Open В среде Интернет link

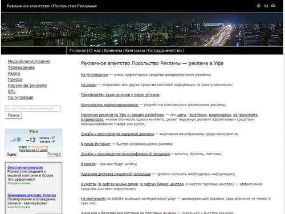point(96,144)
